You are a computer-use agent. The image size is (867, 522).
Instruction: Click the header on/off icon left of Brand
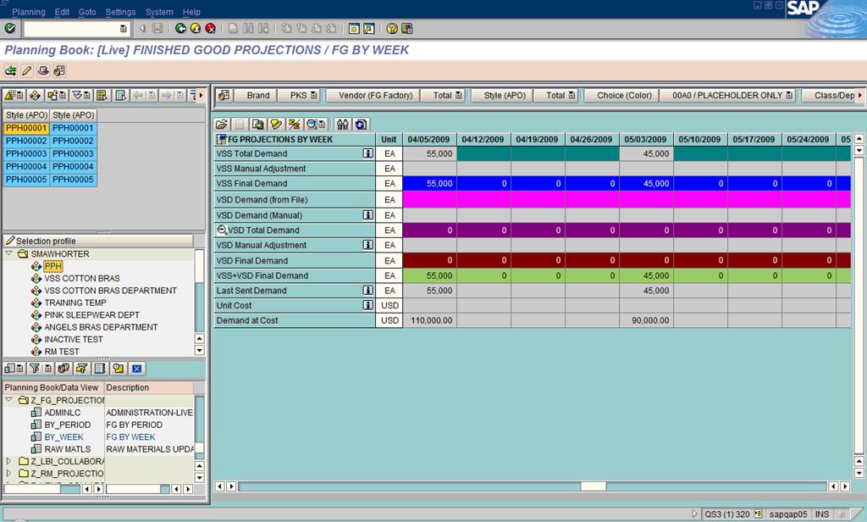(224, 95)
